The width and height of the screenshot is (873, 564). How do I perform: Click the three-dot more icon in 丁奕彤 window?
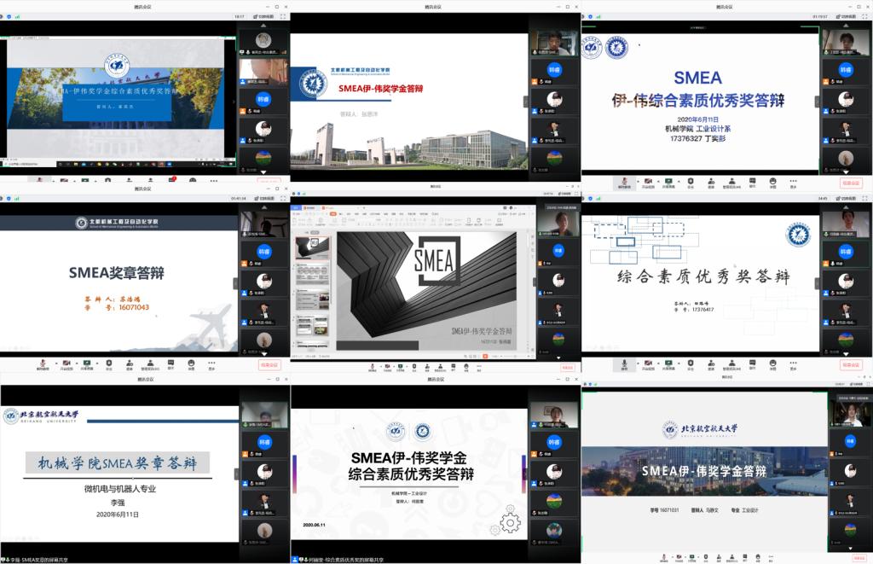coord(793,182)
